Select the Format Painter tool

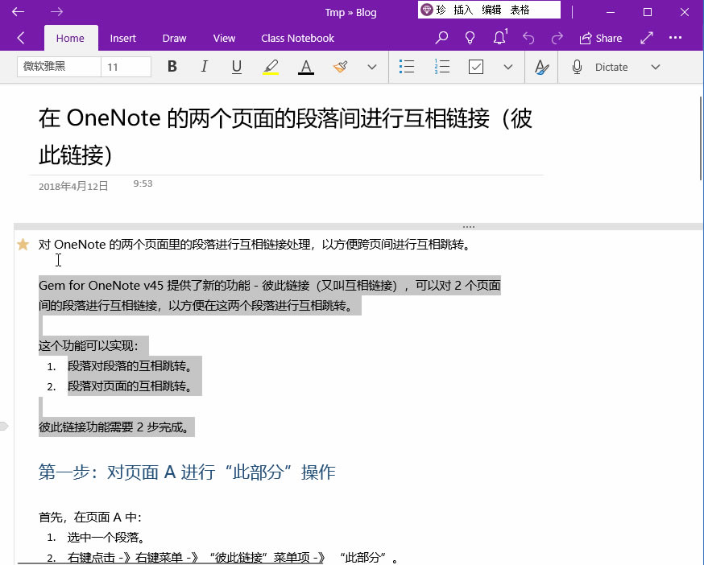point(338,67)
